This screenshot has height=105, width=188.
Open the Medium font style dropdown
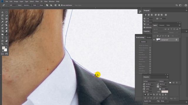(163, 81)
